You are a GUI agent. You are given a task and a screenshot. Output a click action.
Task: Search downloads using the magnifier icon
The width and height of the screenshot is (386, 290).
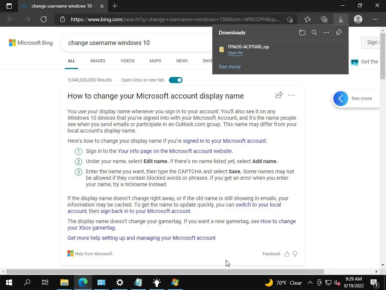coord(314,32)
